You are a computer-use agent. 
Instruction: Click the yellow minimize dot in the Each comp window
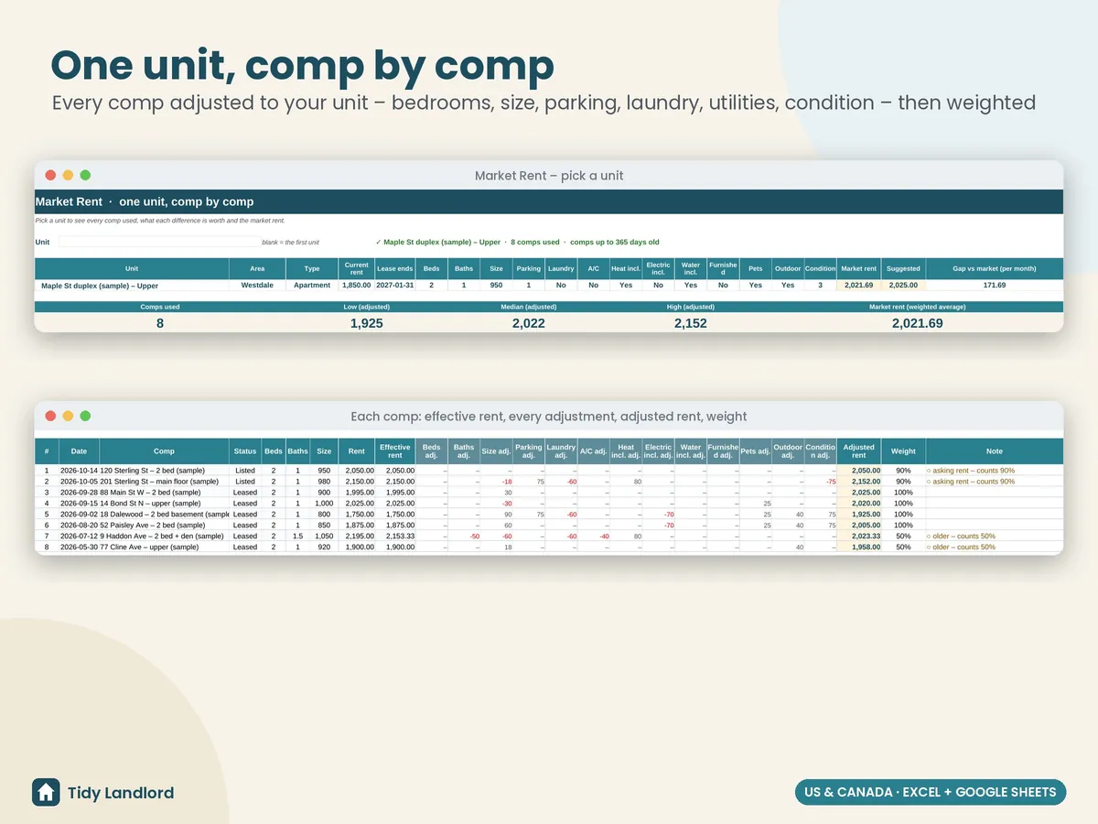pos(68,416)
